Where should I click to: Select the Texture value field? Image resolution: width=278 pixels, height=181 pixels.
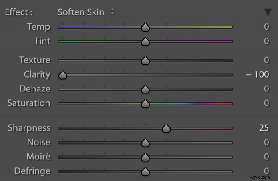(x=266, y=60)
